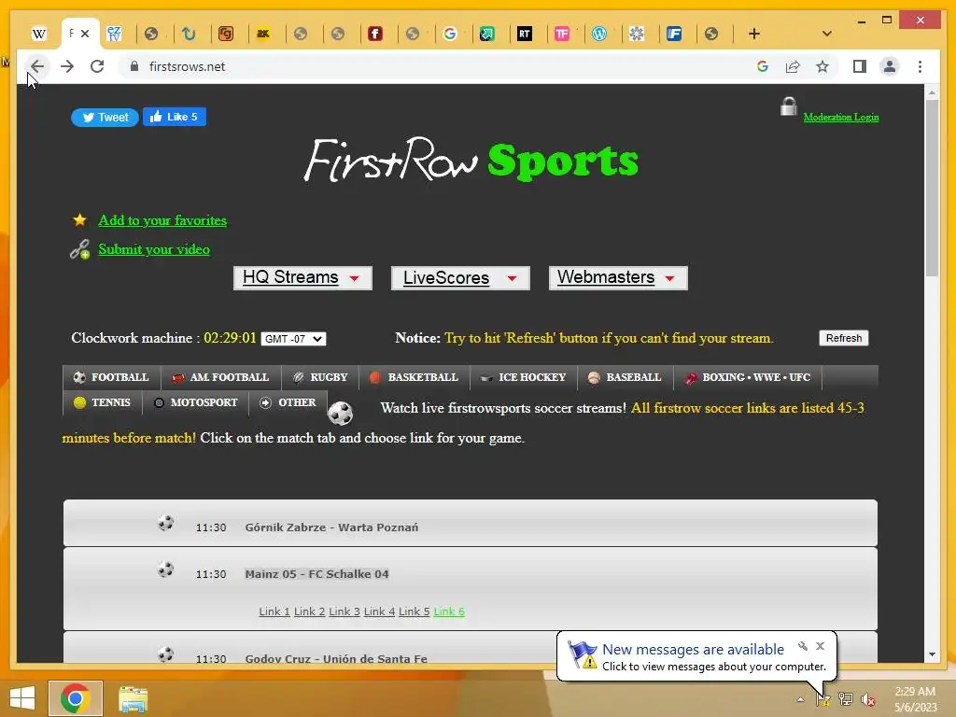The height and width of the screenshot is (717, 956).
Task: Click Add to your favorites link
Action: click(x=162, y=220)
